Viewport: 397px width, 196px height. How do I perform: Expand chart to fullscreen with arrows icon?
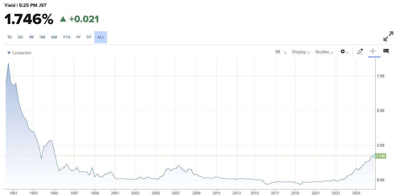(388, 36)
